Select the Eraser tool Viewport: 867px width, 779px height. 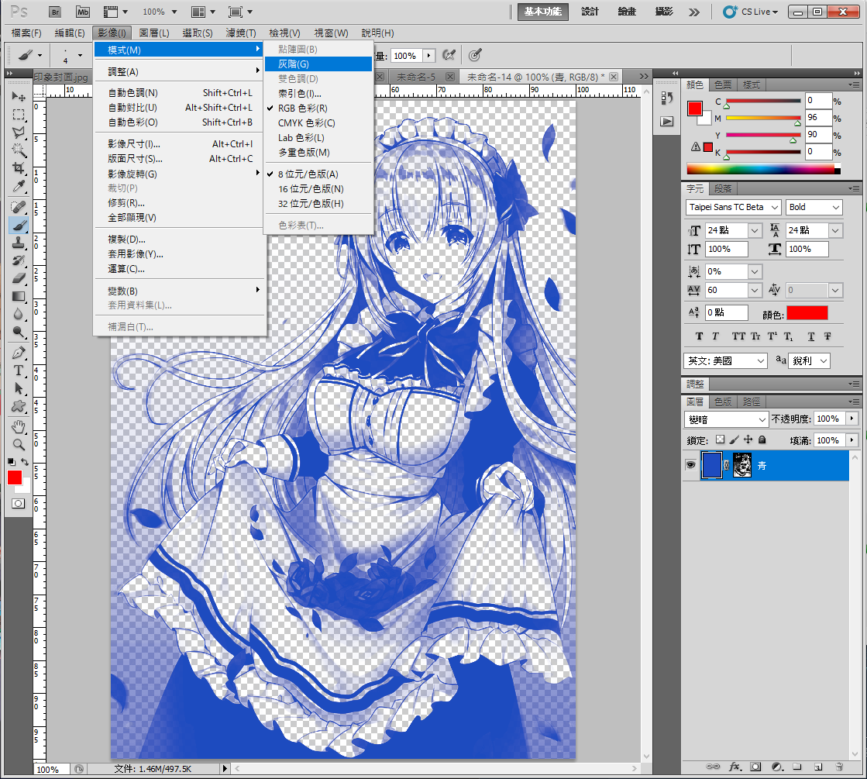[x=19, y=277]
